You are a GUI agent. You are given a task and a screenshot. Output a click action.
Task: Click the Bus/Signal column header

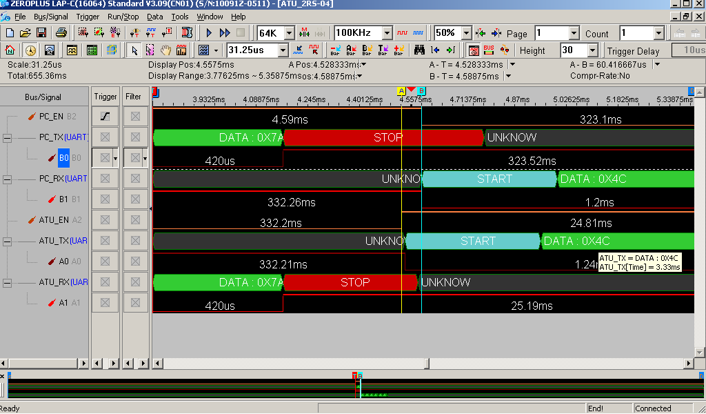[x=43, y=97]
